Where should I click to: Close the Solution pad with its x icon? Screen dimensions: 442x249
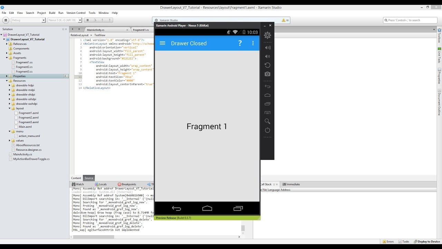coord(67,29)
